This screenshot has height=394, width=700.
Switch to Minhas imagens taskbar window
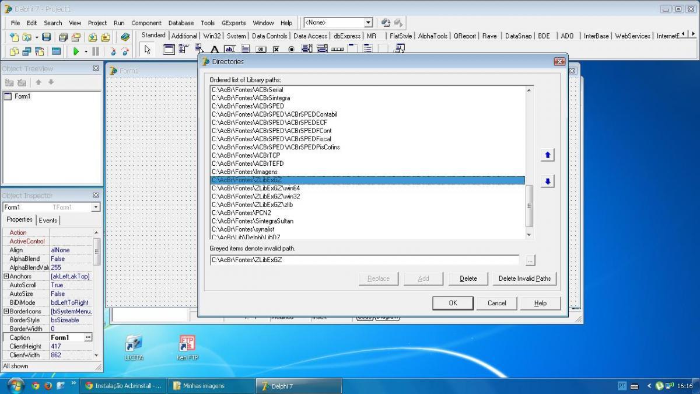point(211,386)
